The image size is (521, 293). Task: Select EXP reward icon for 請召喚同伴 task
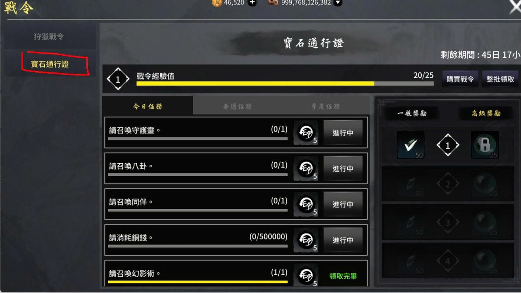306,204
